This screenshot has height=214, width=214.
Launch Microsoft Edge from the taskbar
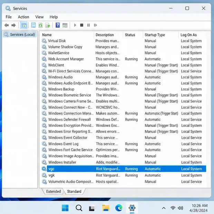[x=119, y=208]
